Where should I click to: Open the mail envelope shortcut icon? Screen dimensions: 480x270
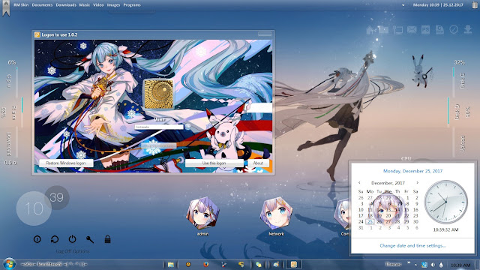[412, 30]
